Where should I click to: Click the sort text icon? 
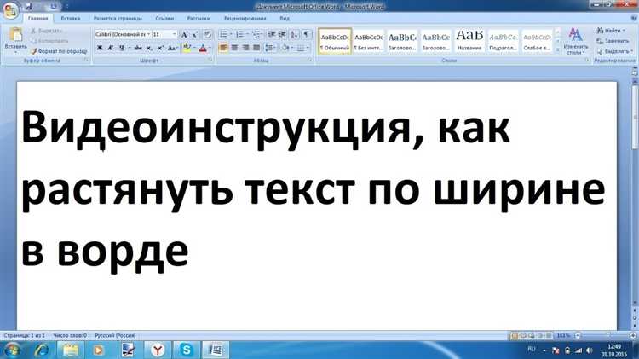pos(294,34)
